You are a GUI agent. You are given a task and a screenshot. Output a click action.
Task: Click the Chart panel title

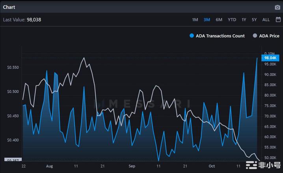(9, 7)
